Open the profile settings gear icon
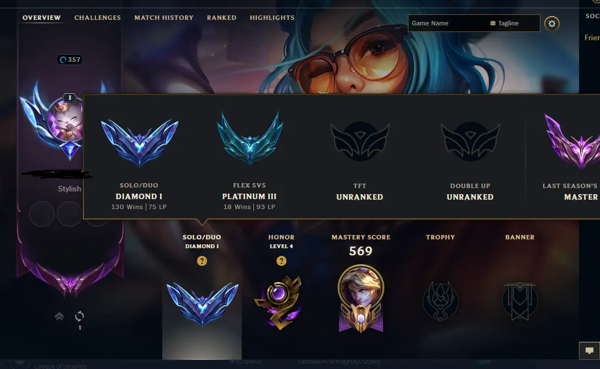 pos(552,23)
